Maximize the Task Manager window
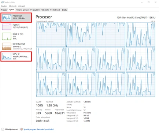 tap(149, 2)
